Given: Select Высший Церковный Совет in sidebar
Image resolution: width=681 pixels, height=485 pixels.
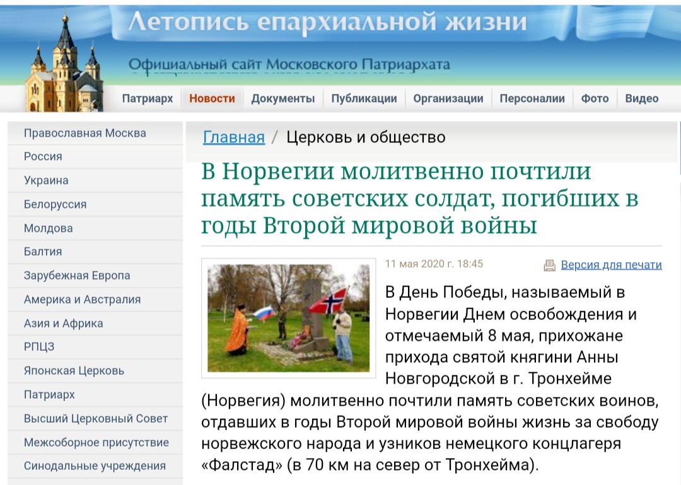Looking at the screenshot, I should click(96, 418).
